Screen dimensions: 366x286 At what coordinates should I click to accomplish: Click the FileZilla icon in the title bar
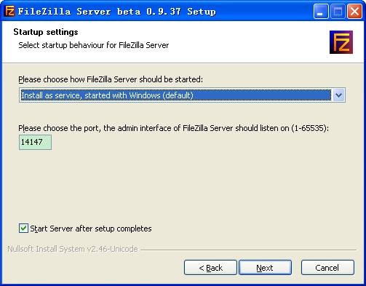click(9, 11)
